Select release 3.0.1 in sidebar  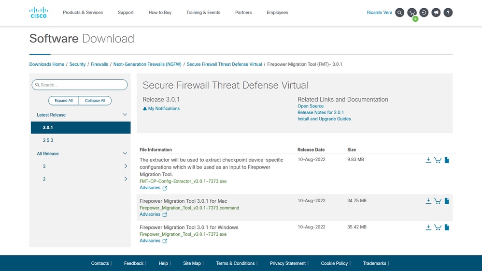tap(81, 127)
